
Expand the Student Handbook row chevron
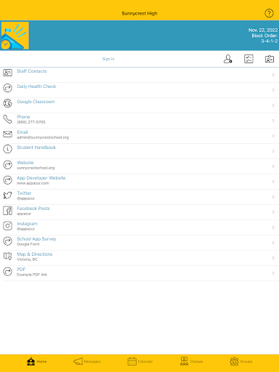coord(273,151)
